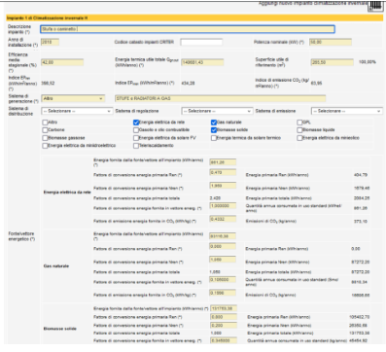
Task: Uncheck Energia elettrica da rete checkbox
Action: click(x=136, y=123)
